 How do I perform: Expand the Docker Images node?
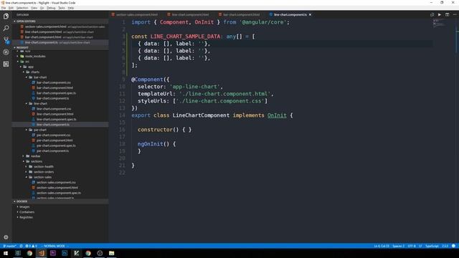[24, 207]
